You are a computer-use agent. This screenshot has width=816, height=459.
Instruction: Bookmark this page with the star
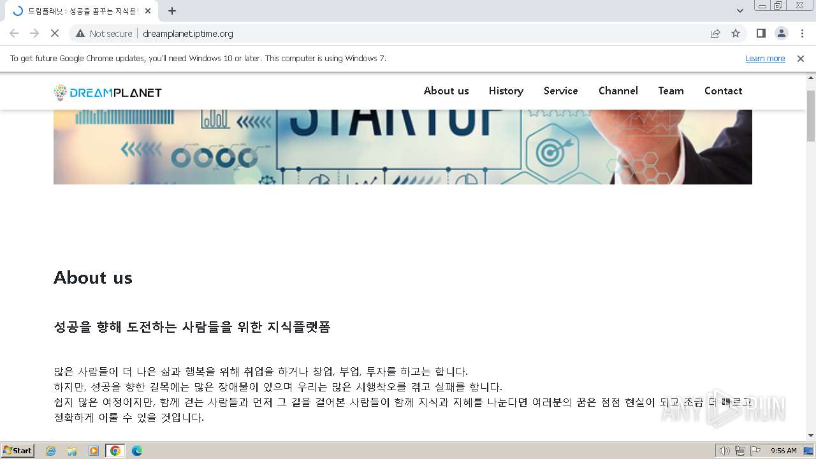point(736,33)
